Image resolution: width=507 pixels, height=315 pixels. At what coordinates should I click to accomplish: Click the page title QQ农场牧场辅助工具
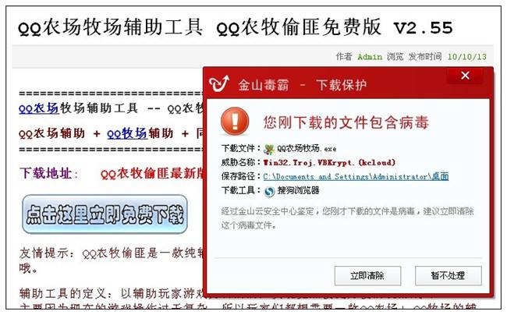coord(111,27)
